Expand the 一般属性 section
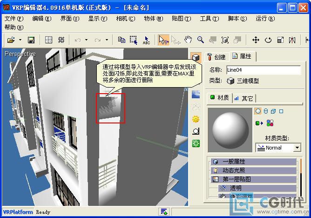Viewport: 311px width, 218px height. tap(253, 162)
